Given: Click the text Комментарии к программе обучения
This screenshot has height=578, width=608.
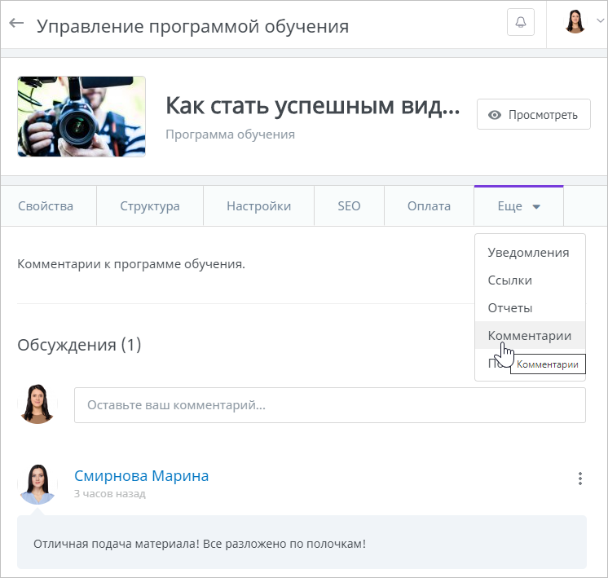Looking at the screenshot, I should tap(131, 264).
